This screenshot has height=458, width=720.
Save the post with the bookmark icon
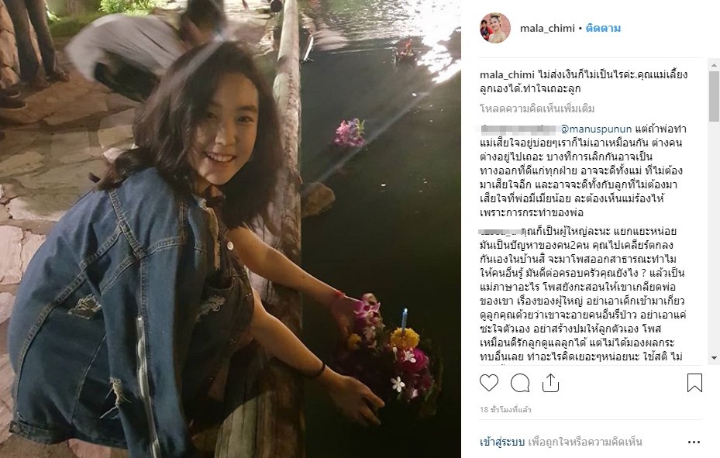(694, 383)
